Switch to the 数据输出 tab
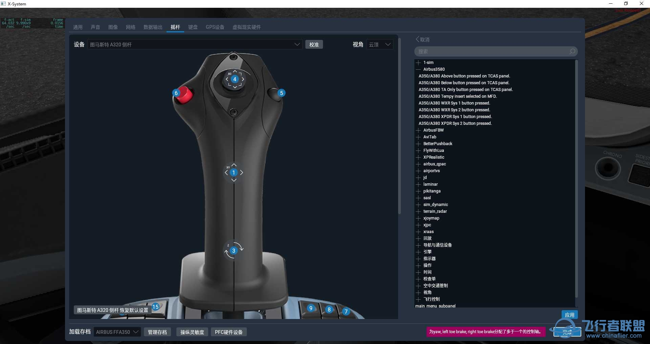Image resolution: width=650 pixels, height=344 pixels. (x=153, y=27)
